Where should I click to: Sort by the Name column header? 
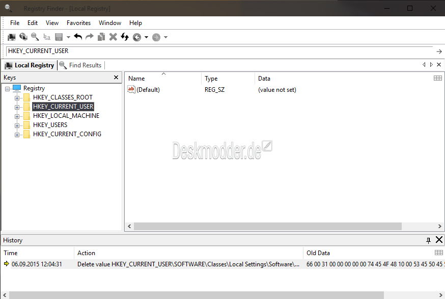click(163, 78)
